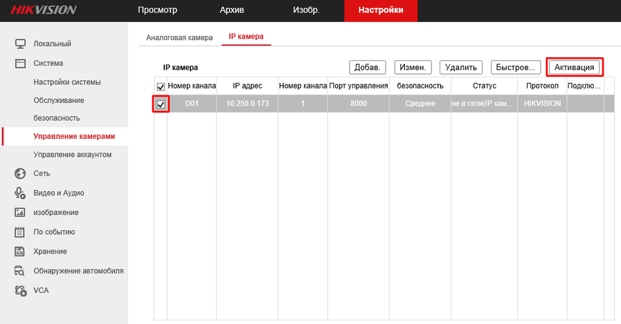The image size is (621, 324).
Task: Open Обслуживание submenu item
Action: (59, 100)
